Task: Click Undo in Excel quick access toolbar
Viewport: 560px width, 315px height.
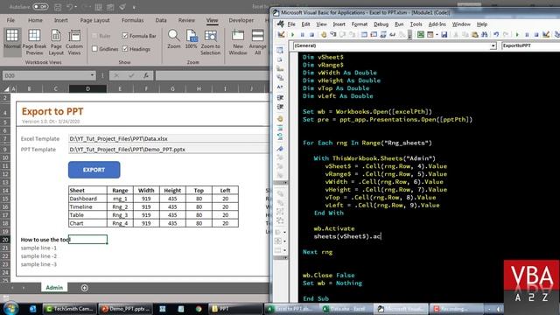Action: [70, 7]
